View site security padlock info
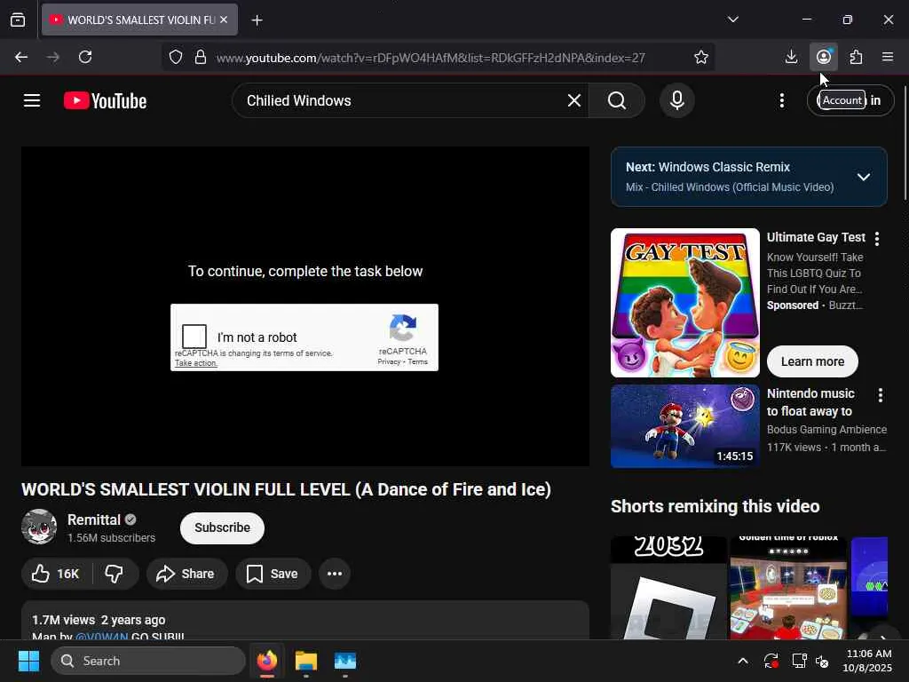The height and width of the screenshot is (682, 909). [x=201, y=57]
